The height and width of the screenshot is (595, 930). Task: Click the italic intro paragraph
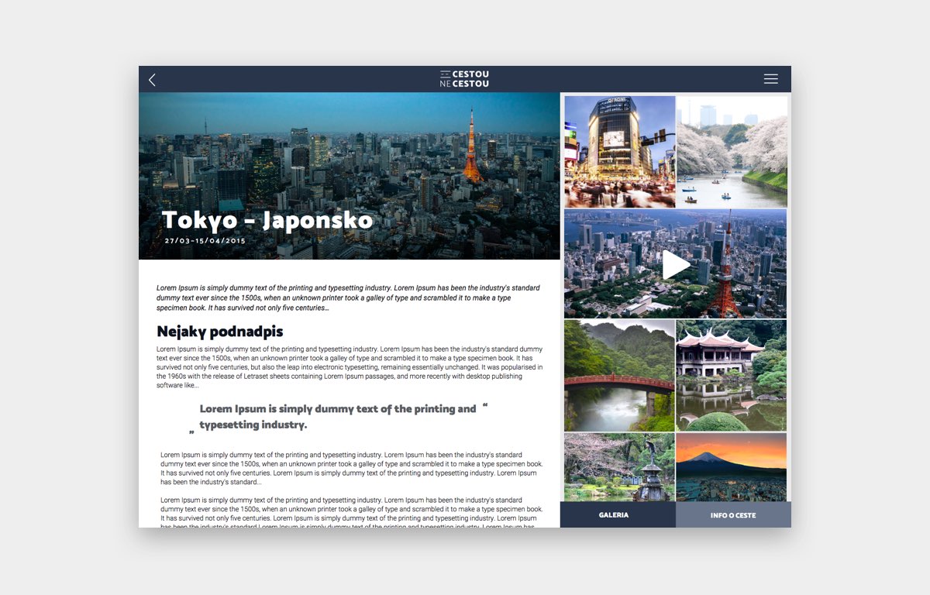(x=348, y=297)
